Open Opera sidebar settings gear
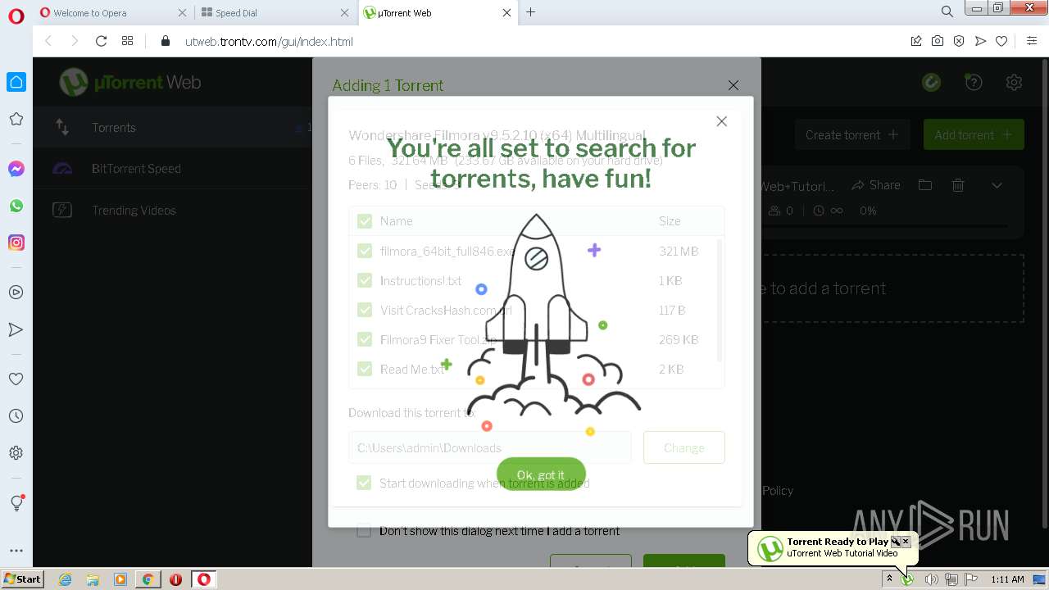Screen dimensions: 1049x590 (16, 452)
